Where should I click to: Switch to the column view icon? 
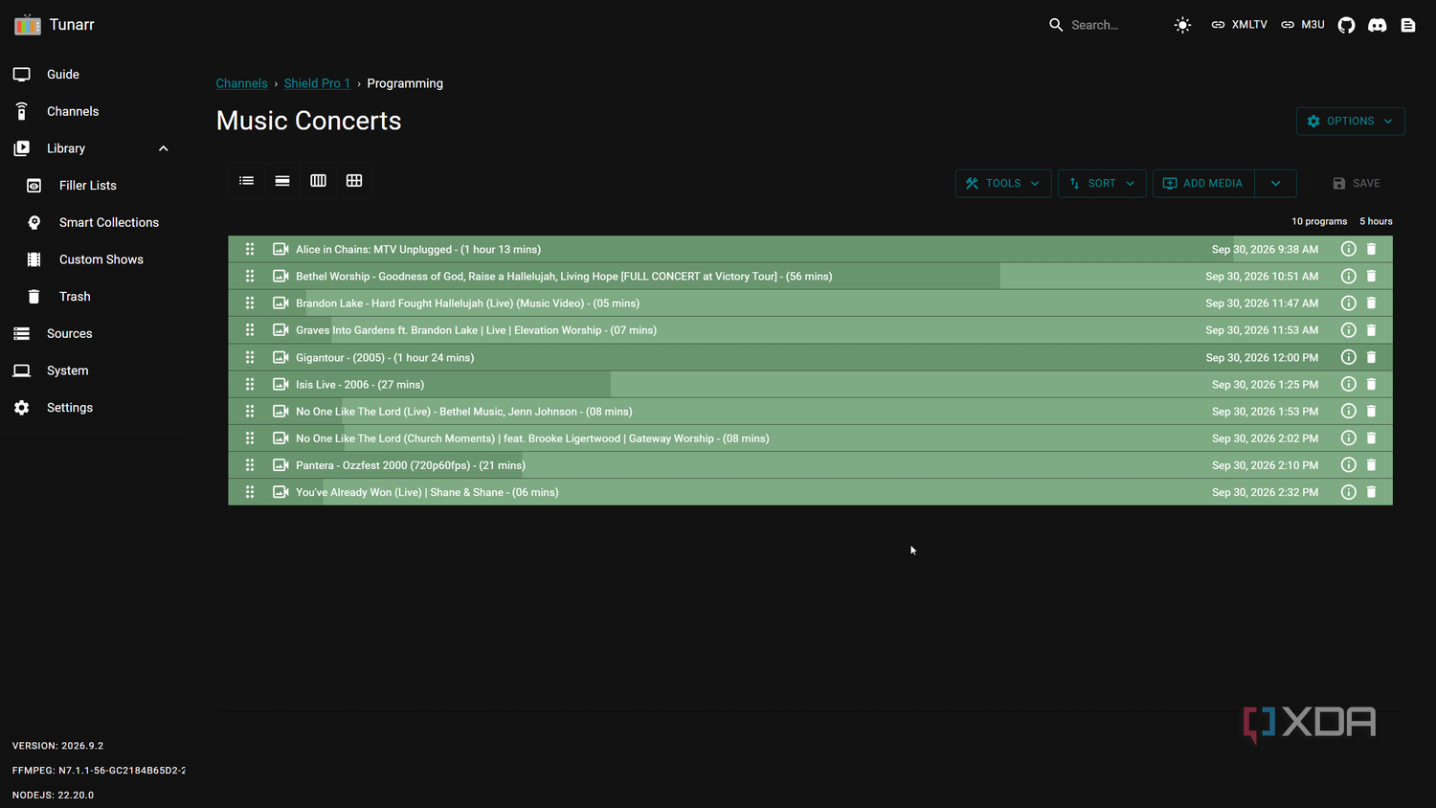(318, 181)
